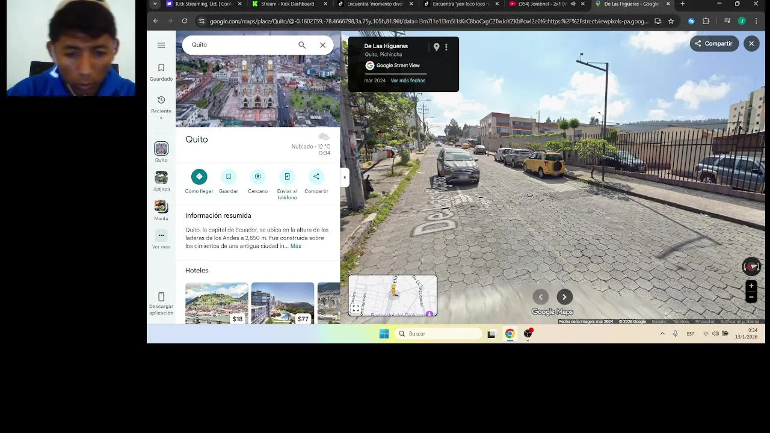Close Street View with the X button
The image size is (770, 433).
(x=751, y=43)
